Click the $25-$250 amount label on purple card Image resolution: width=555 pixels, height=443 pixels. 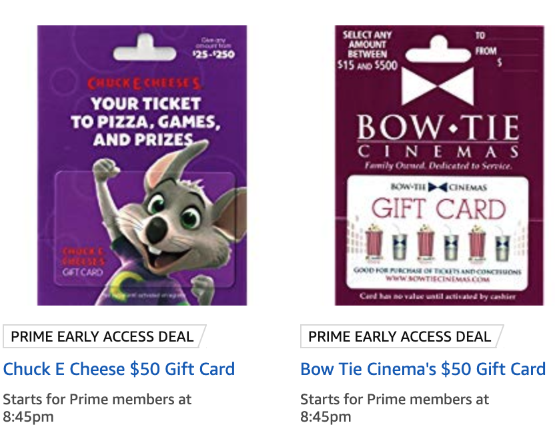[213, 54]
